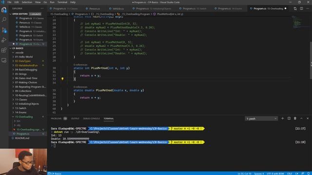Switch to the Debug Console tab

(91, 119)
